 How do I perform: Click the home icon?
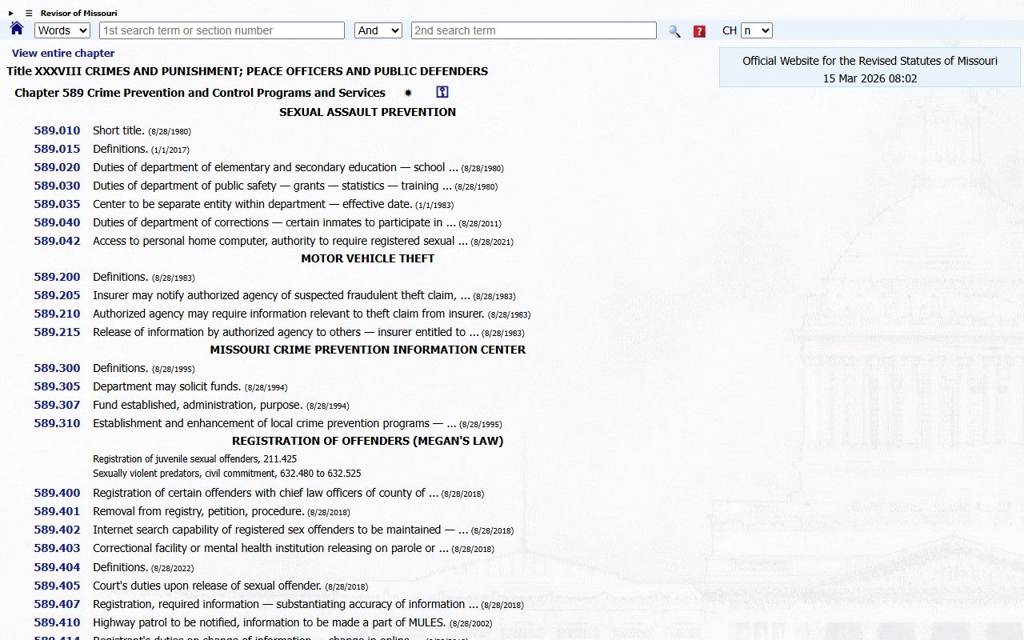point(17,29)
